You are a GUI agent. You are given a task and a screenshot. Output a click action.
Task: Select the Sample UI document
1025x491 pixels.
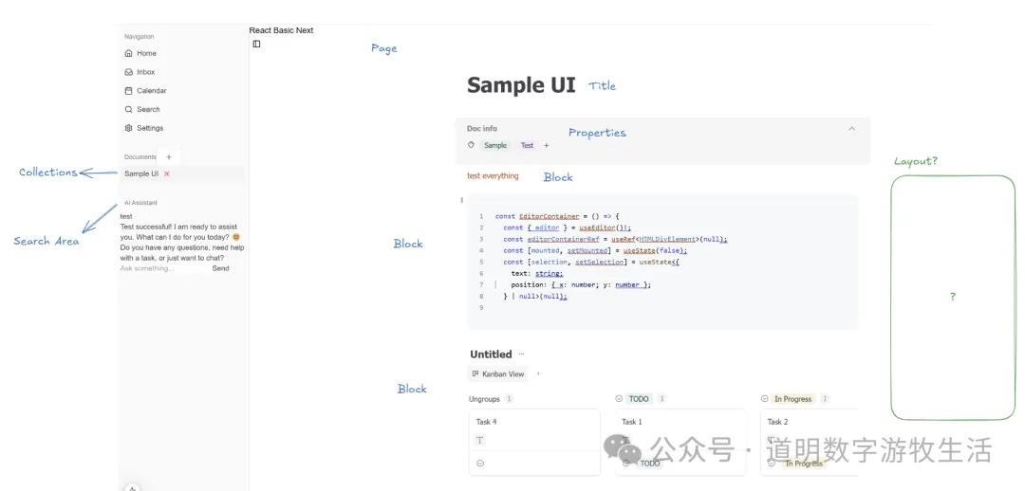(141, 174)
